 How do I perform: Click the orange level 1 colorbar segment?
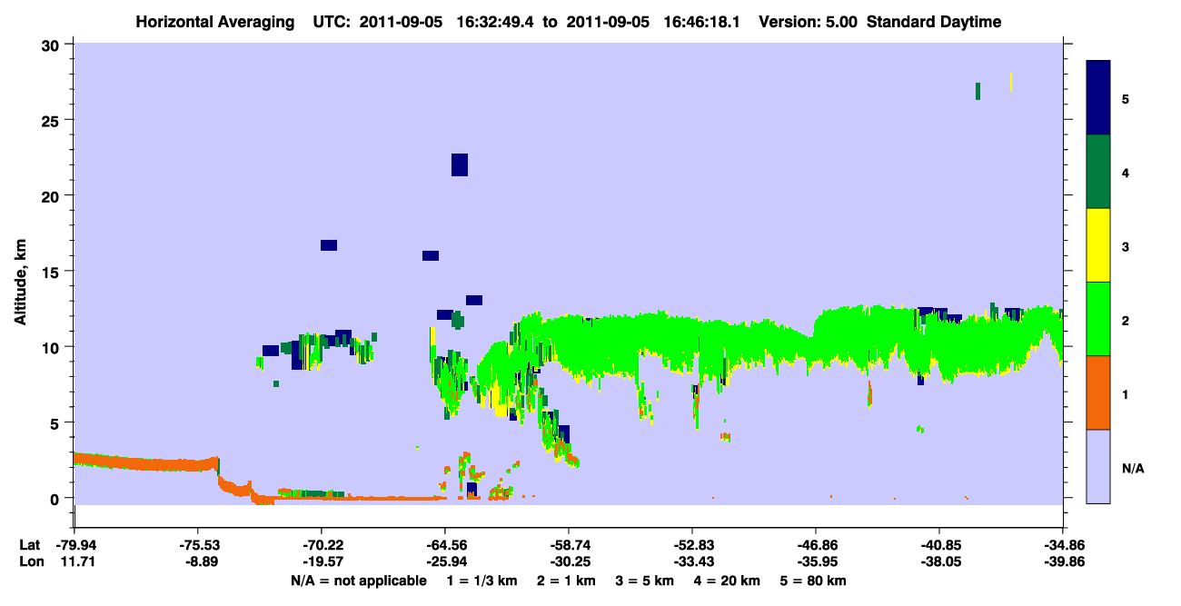(x=1098, y=392)
